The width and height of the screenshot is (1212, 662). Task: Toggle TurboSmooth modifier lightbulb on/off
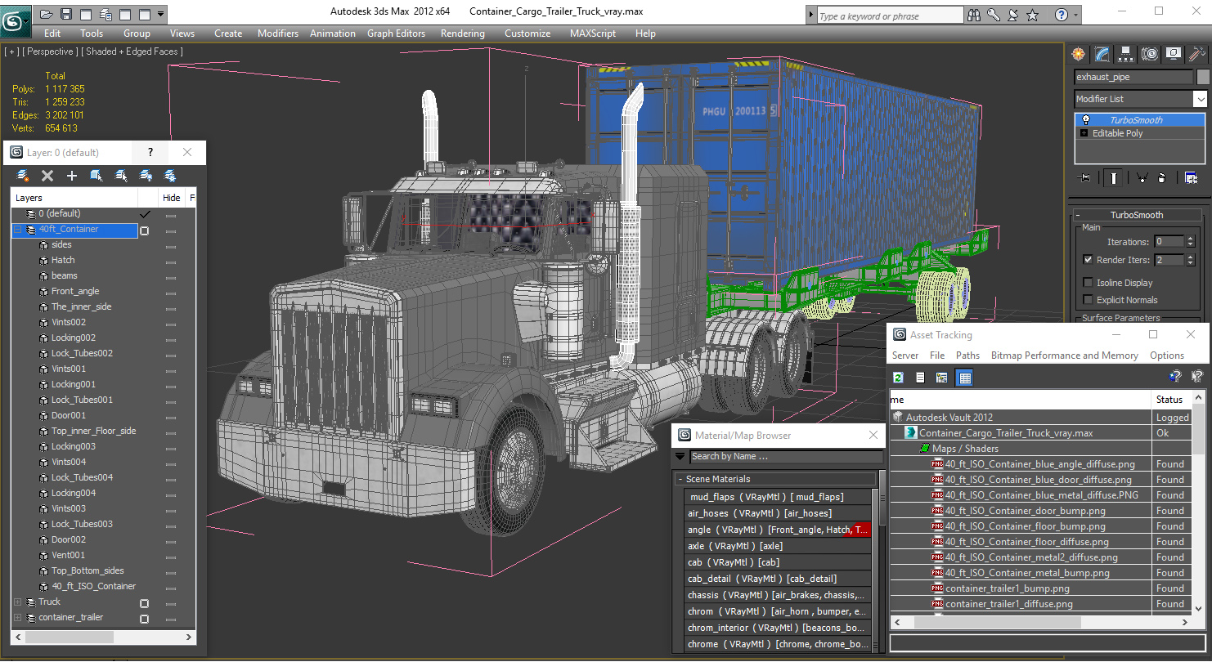[x=1086, y=120]
